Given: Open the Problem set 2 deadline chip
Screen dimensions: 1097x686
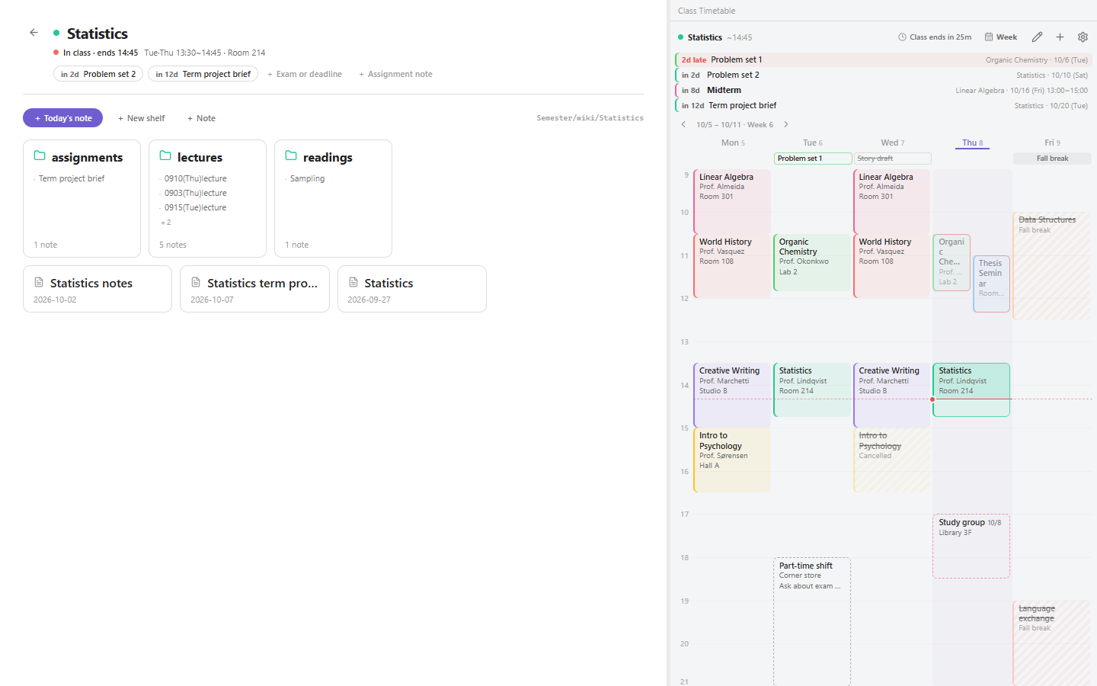Looking at the screenshot, I should pyautogui.click(x=98, y=74).
